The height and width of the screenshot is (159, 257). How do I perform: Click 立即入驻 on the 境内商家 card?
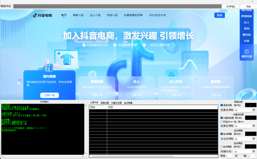(x=49, y=95)
